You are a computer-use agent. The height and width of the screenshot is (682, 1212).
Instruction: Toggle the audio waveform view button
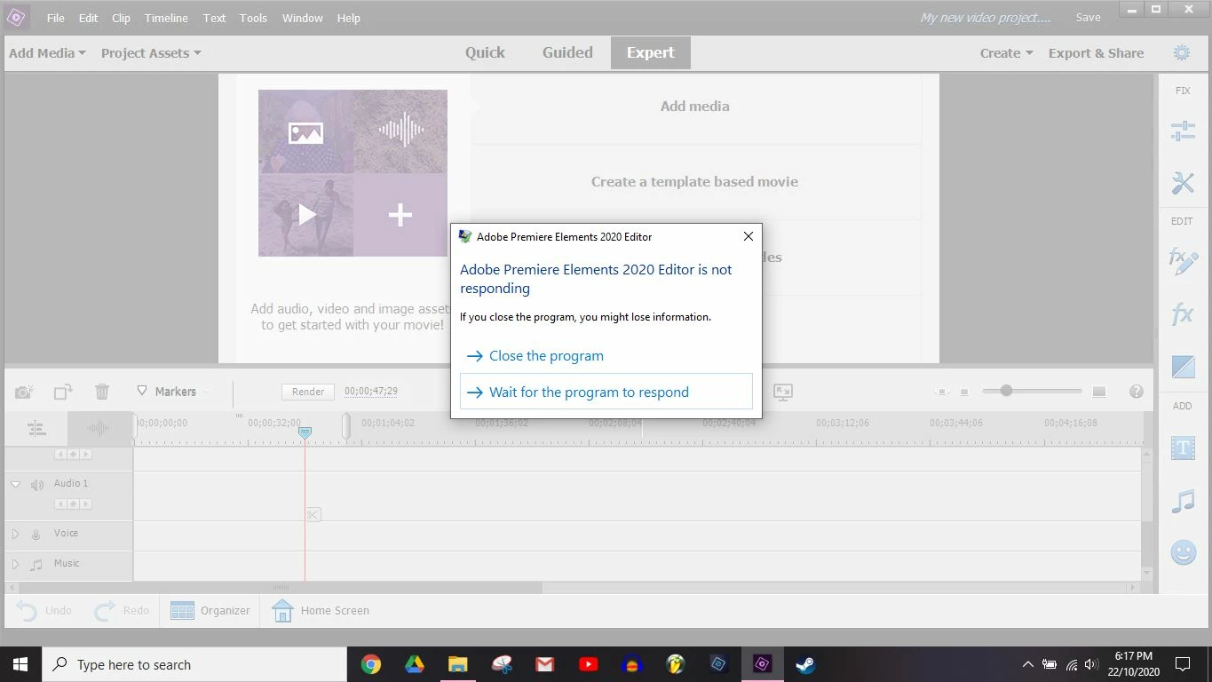click(99, 429)
